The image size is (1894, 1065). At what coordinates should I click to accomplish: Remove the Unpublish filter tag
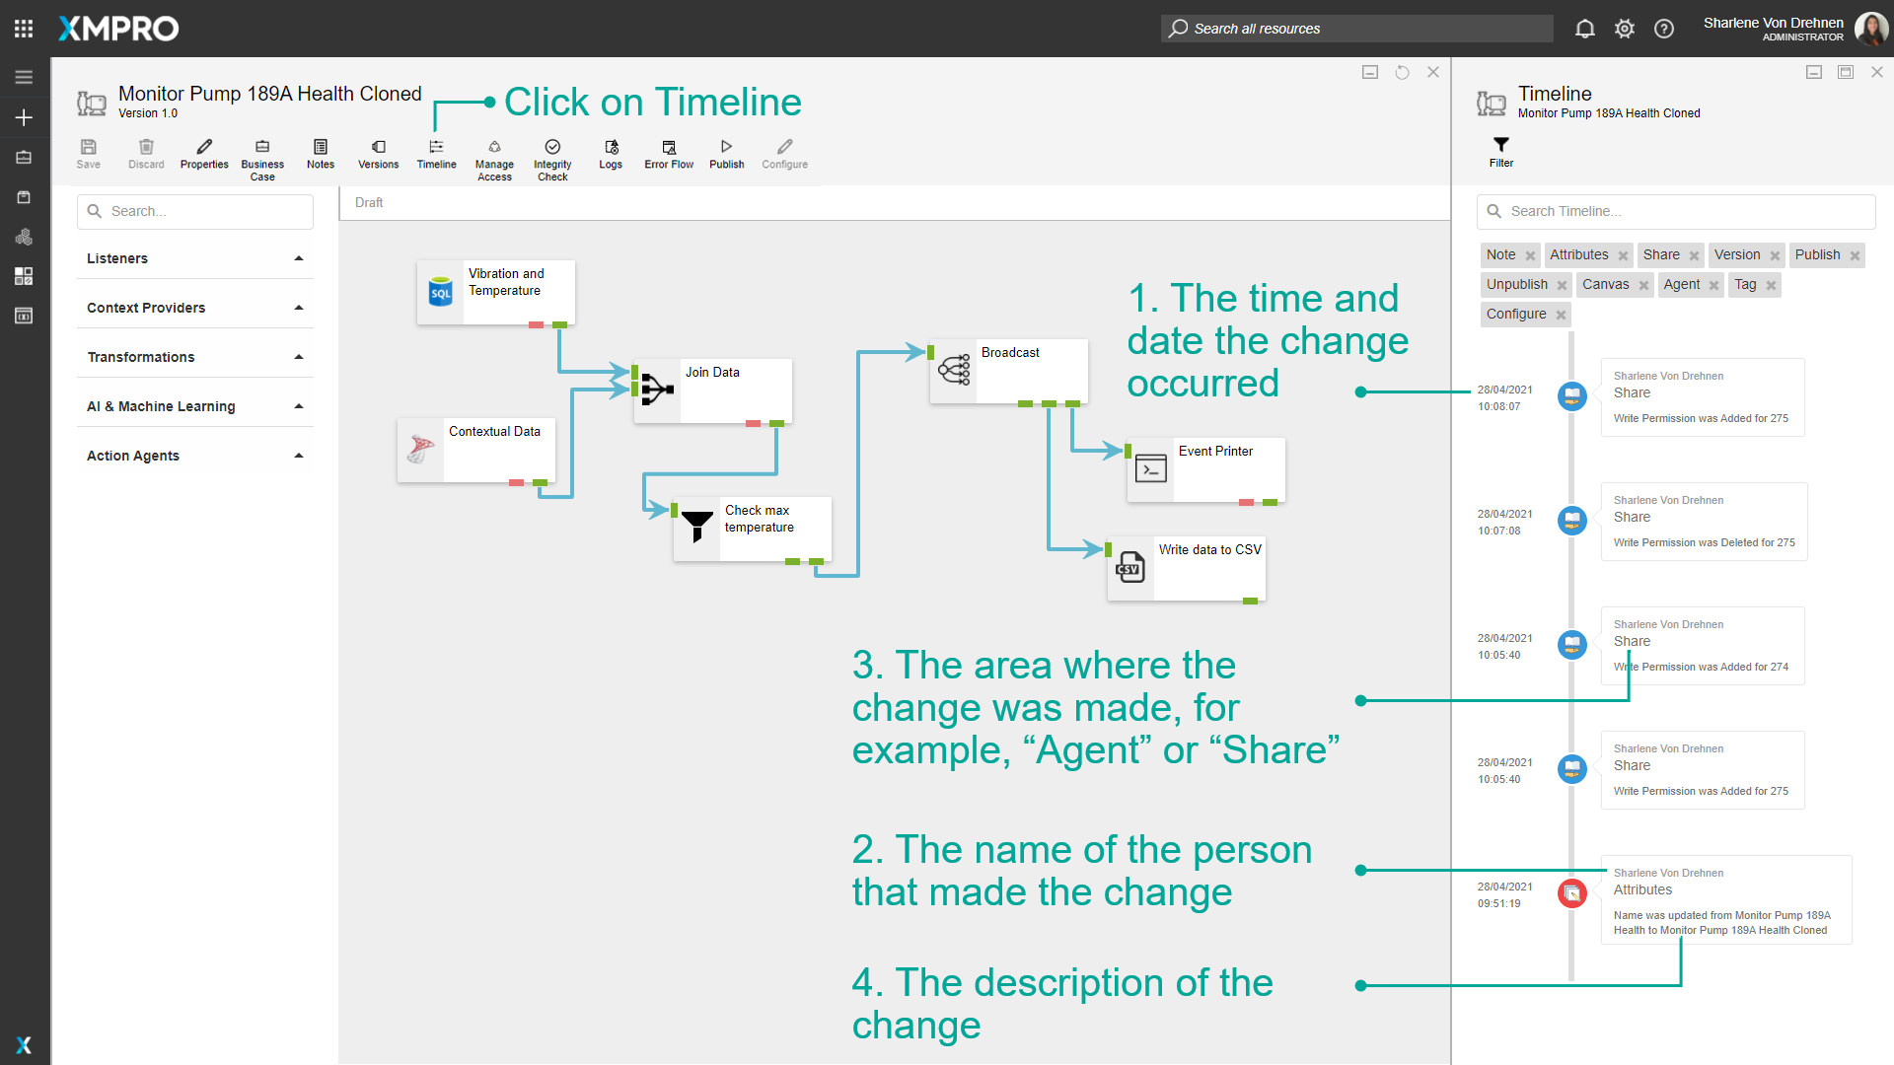[1562, 285]
